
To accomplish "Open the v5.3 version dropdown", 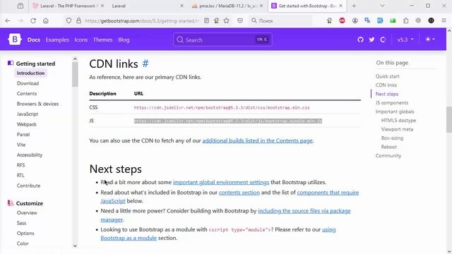I will pyautogui.click(x=405, y=40).
